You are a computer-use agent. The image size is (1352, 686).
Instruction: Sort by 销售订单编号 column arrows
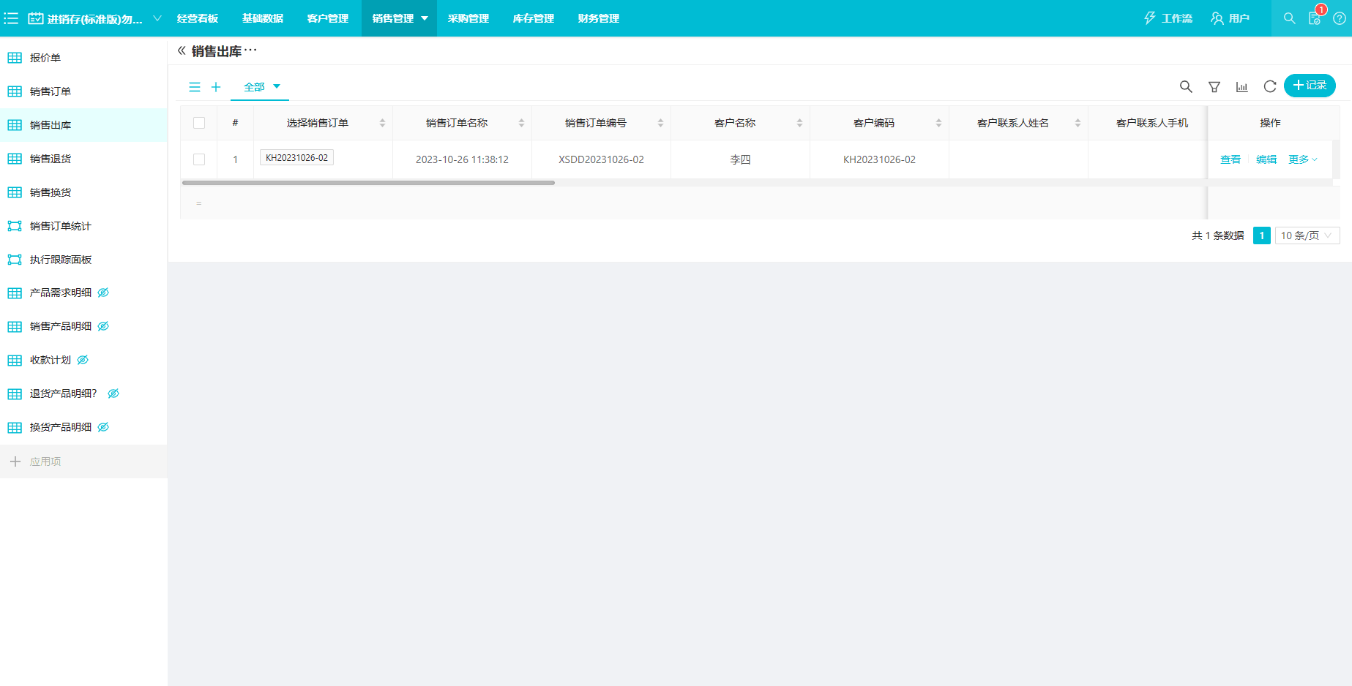coord(660,123)
